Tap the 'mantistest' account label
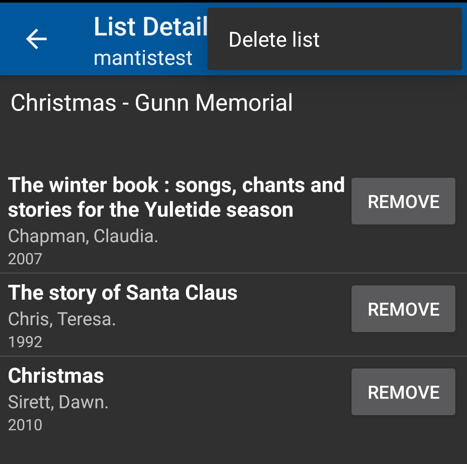 (x=143, y=58)
